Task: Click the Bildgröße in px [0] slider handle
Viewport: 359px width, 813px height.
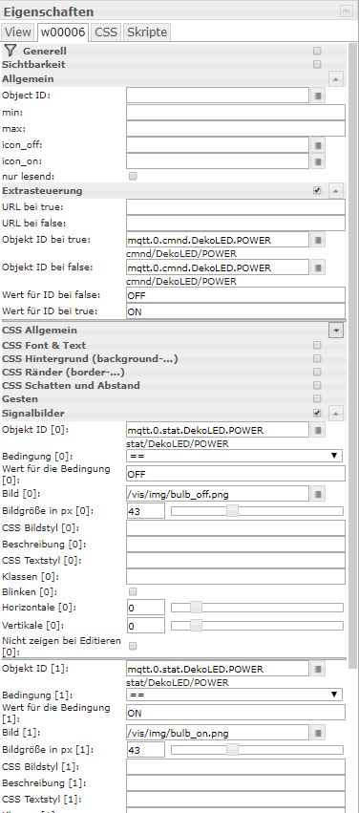Action: pyautogui.click(x=233, y=511)
